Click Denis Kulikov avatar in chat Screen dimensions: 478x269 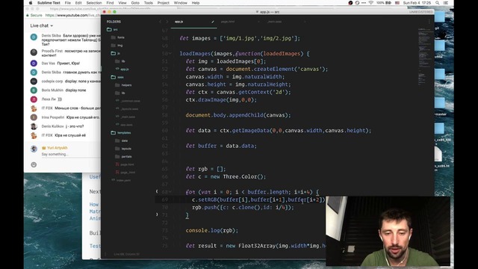[34, 126]
